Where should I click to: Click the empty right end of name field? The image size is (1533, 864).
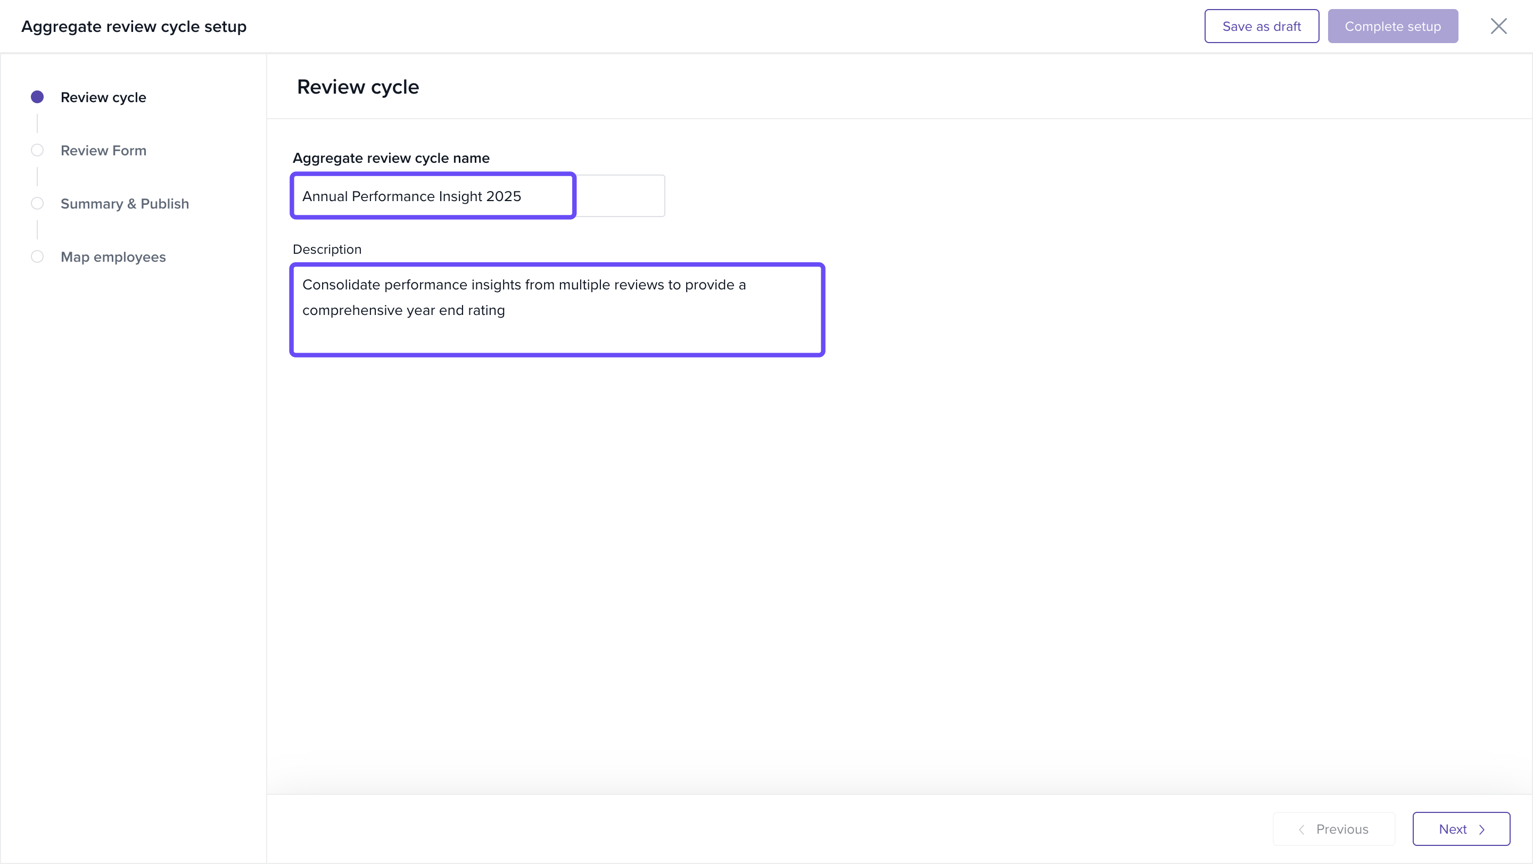(620, 196)
